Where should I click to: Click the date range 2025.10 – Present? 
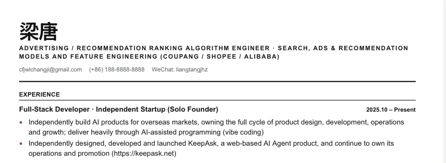[391, 110]
